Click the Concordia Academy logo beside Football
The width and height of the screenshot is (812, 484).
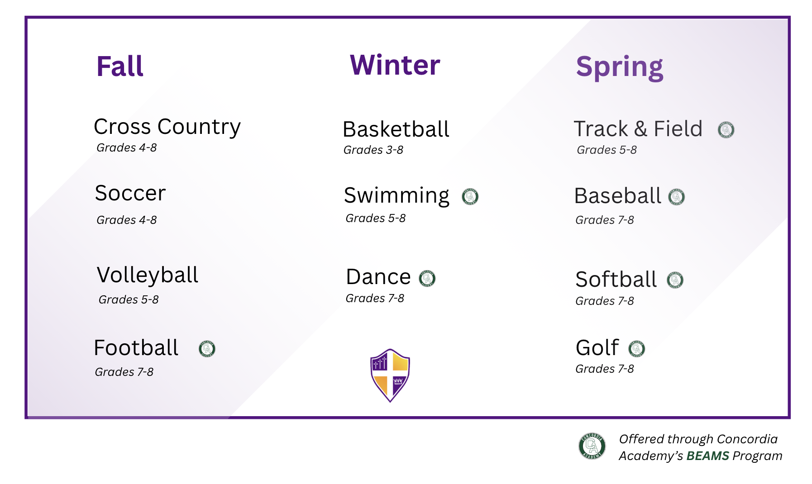point(207,349)
